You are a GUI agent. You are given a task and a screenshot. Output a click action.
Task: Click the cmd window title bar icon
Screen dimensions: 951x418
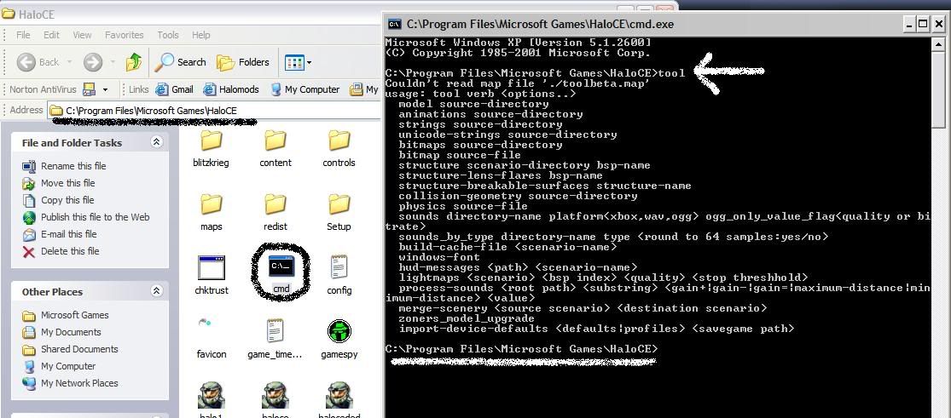pos(395,24)
